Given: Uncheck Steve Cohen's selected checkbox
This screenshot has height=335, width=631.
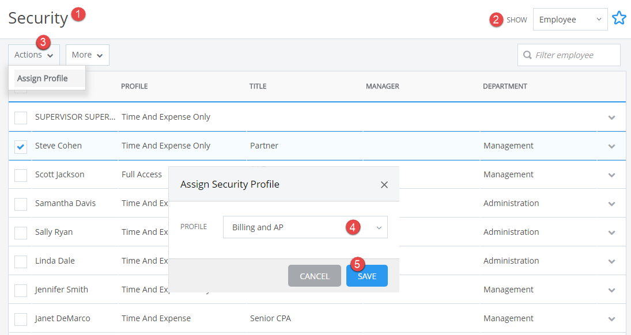Looking at the screenshot, I should [x=20, y=146].
